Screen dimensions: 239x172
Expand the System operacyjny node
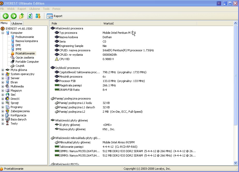click(x=3, y=74)
